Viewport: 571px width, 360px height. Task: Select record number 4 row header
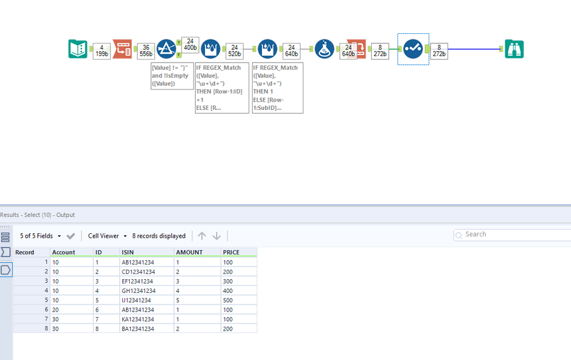(x=32, y=291)
